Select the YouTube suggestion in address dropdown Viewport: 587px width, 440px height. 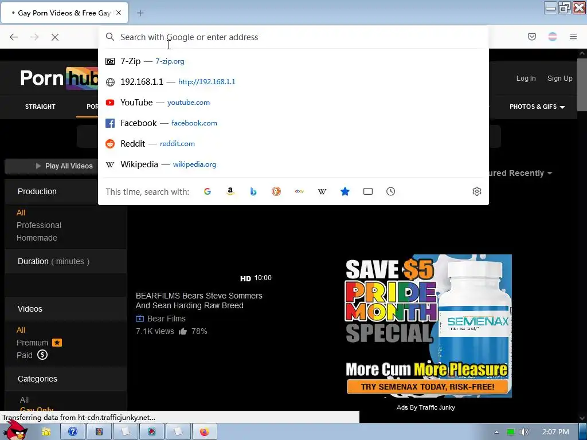click(293, 102)
